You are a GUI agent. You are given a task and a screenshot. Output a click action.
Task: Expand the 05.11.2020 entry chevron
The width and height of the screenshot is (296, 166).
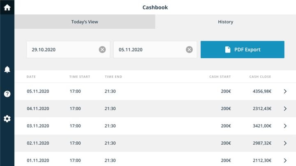click(285, 91)
